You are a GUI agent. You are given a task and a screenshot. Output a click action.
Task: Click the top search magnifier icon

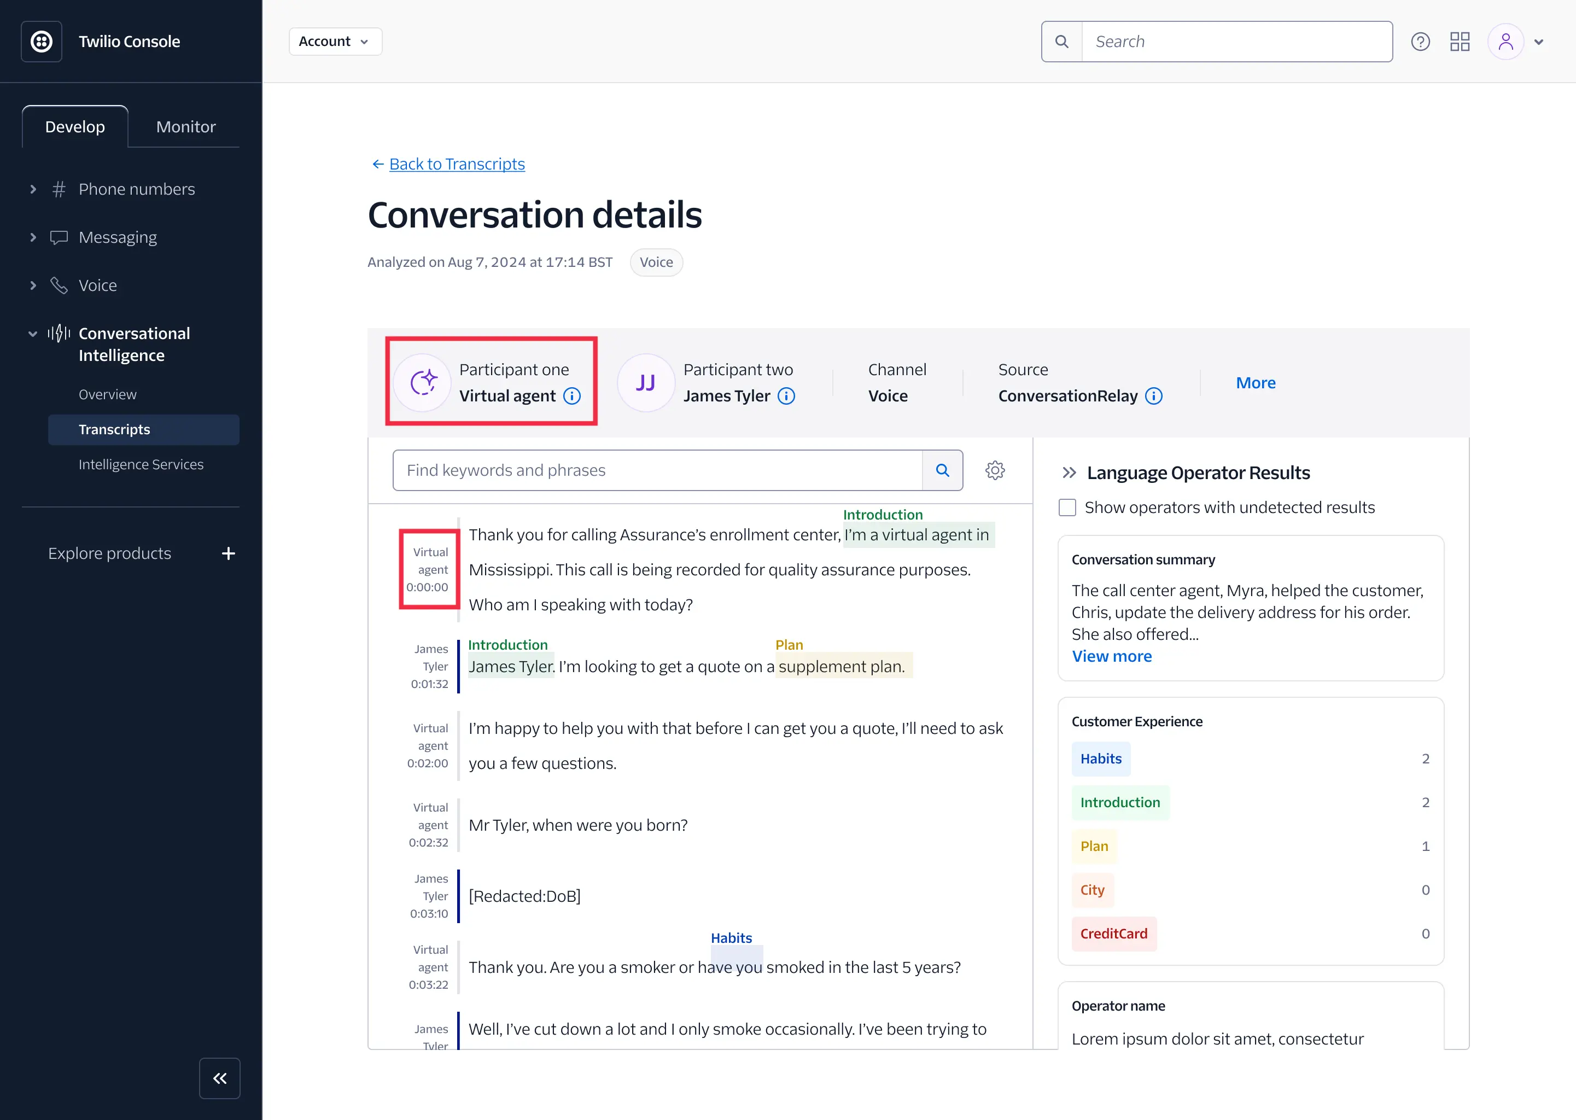pyautogui.click(x=1062, y=42)
